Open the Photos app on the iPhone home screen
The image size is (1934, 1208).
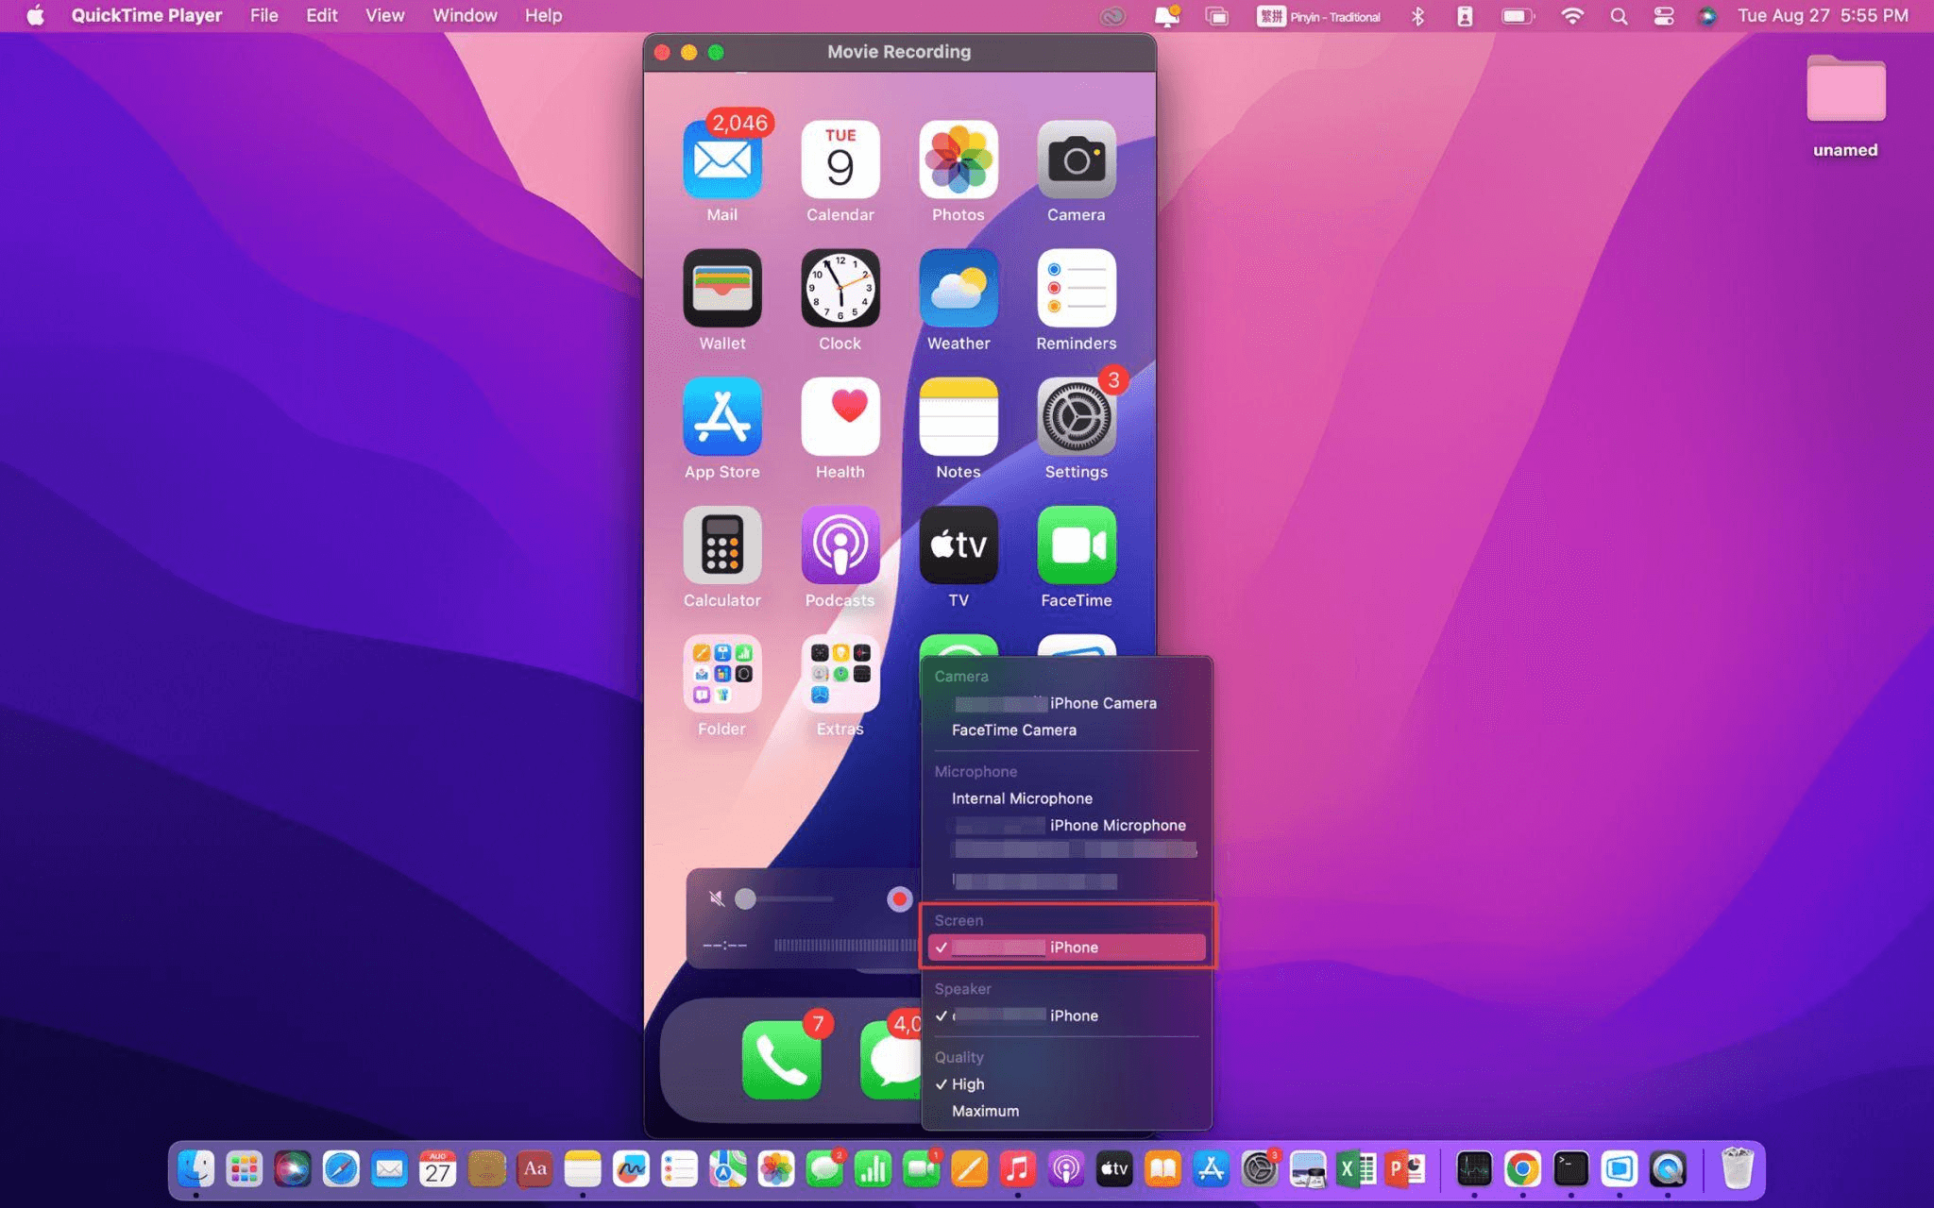tap(958, 159)
